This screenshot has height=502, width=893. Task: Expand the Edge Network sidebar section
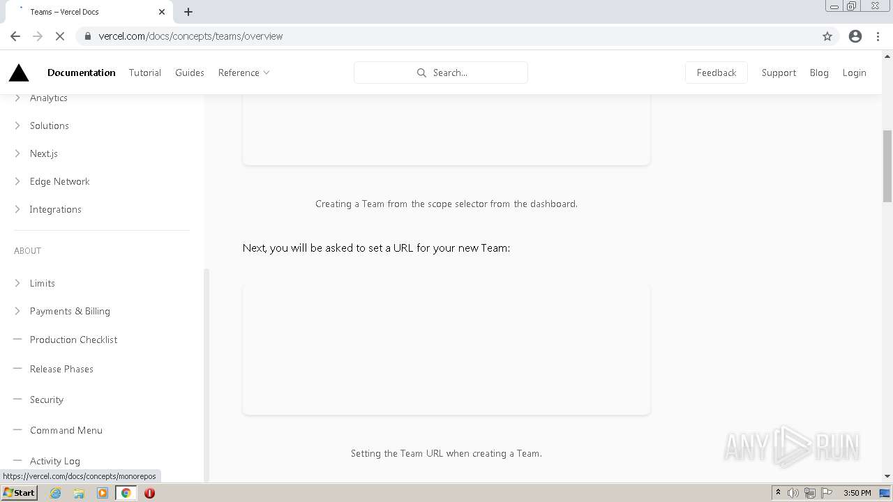[17, 181]
